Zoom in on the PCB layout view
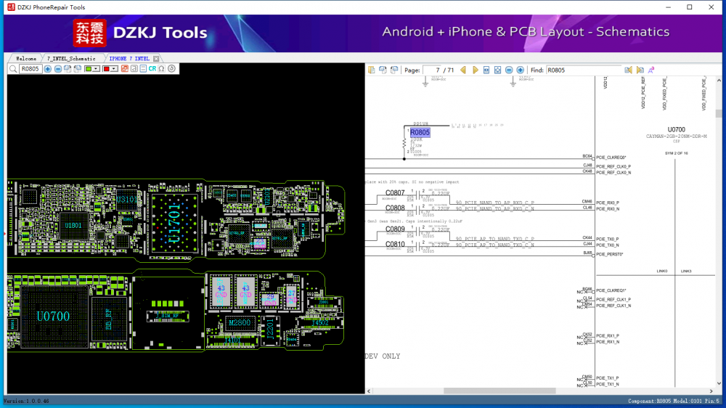Image resolution: width=726 pixels, height=408 pixels. [48, 69]
